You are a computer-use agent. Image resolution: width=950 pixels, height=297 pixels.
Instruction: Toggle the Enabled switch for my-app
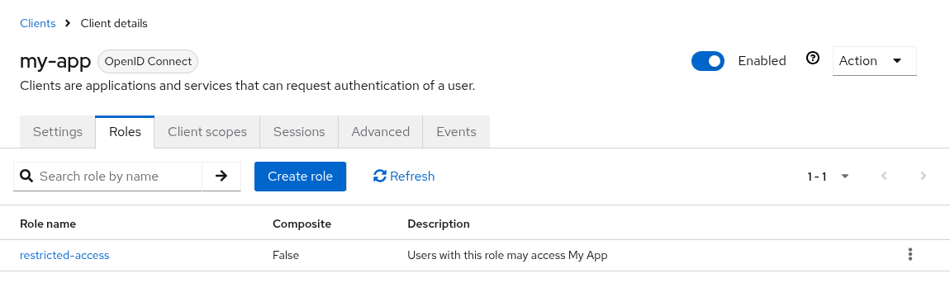[708, 61]
